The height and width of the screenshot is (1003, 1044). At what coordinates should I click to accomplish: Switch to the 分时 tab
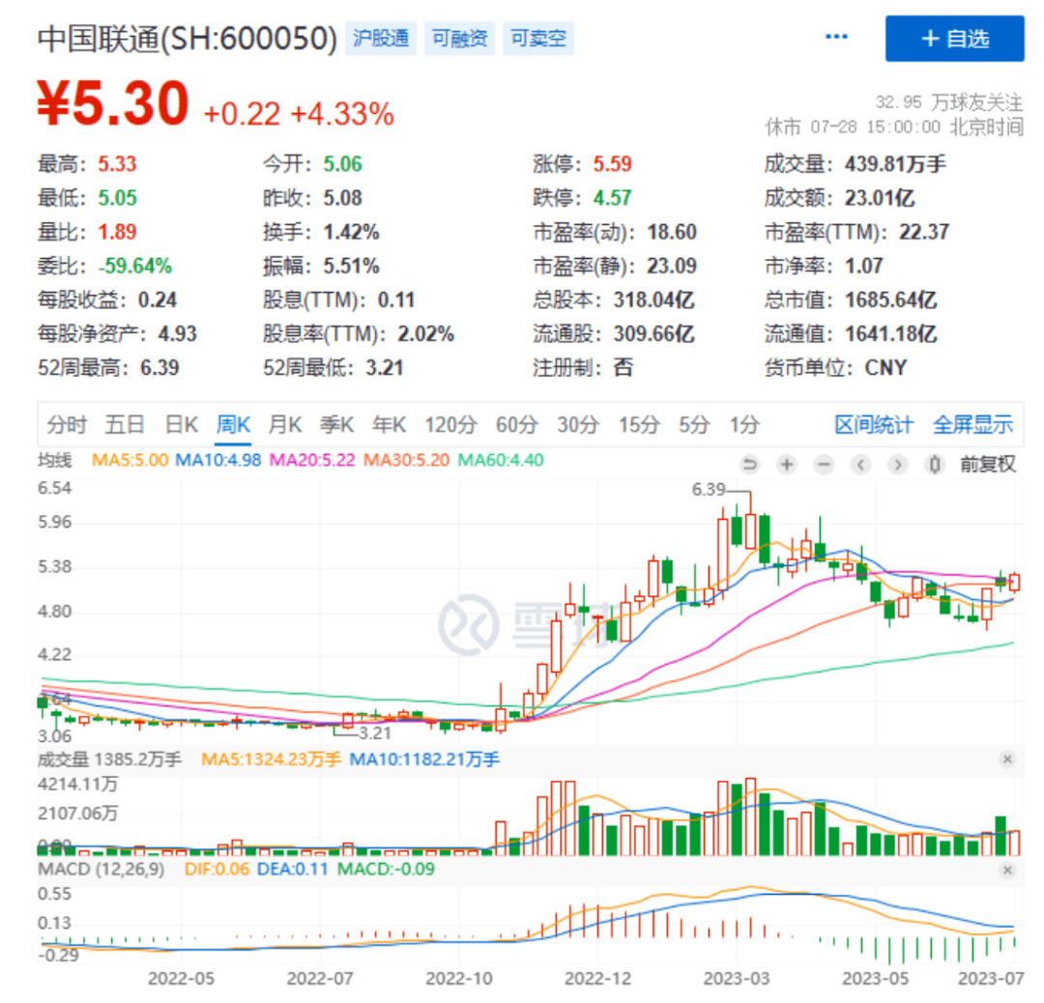click(67, 424)
